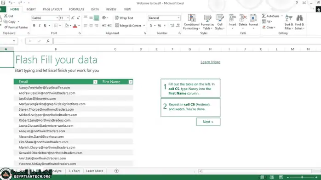
Task: Apply fill color bucket
Action: (x=67, y=26)
